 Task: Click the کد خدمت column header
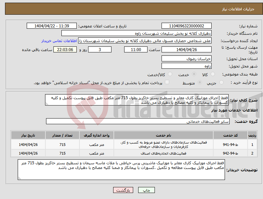click(231, 135)
